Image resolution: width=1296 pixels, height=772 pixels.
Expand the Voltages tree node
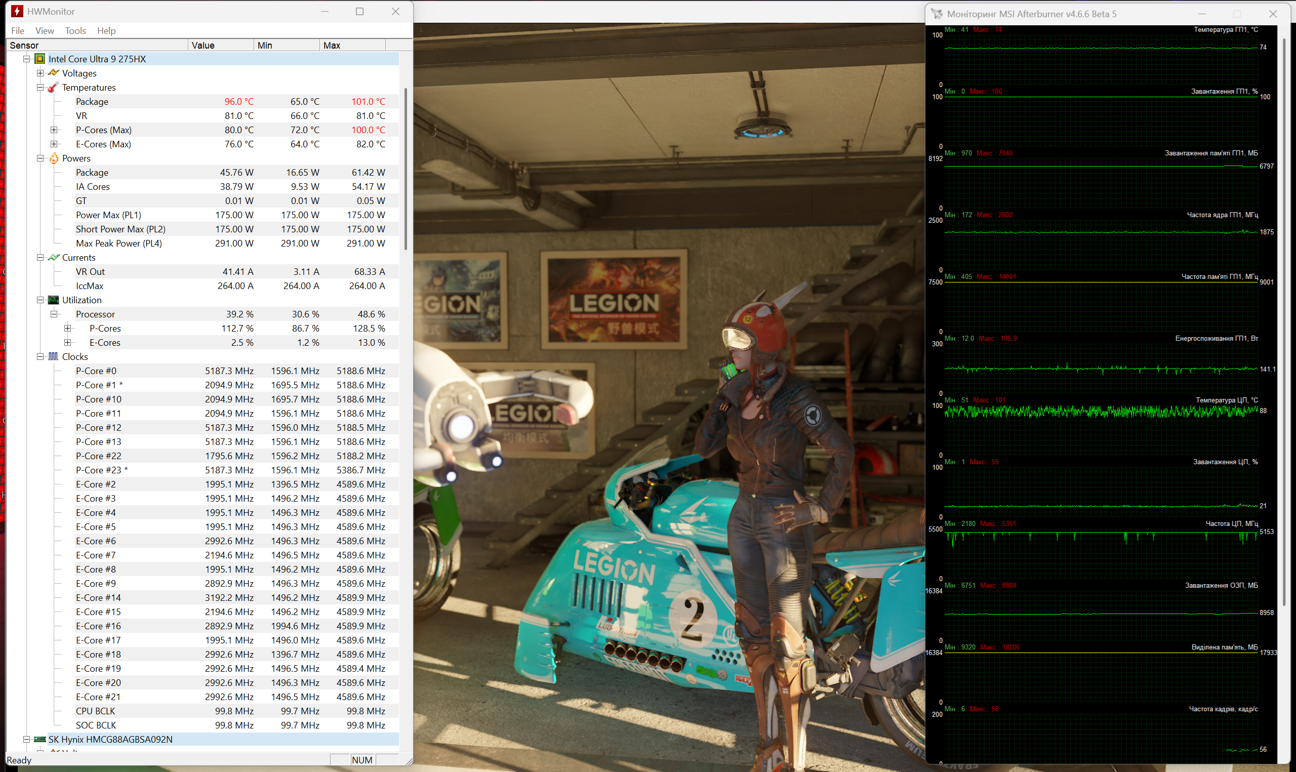pyautogui.click(x=40, y=73)
